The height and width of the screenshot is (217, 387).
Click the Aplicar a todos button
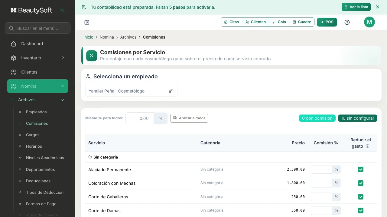[x=189, y=118]
